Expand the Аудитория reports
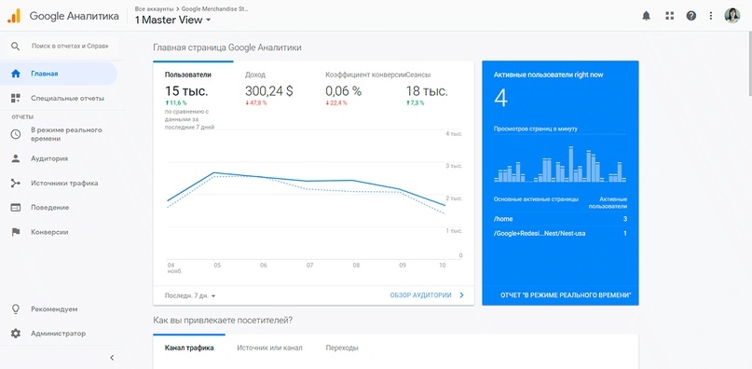Viewport: 752px width, 369px height. tap(59, 158)
